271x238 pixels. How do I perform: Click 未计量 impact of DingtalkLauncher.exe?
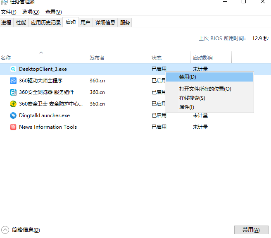point(200,115)
